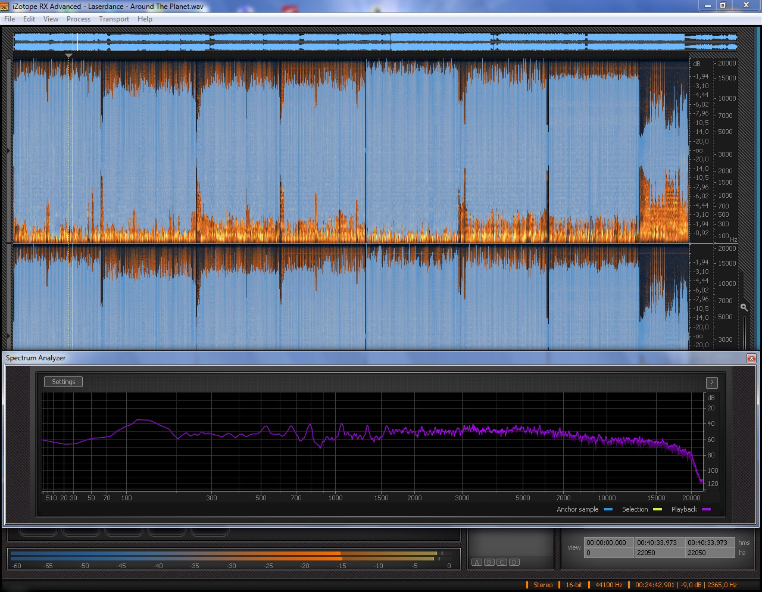Close the Spectrum Analyzer window
This screenshot has height=592, width=762.
[x=751, y=358]
